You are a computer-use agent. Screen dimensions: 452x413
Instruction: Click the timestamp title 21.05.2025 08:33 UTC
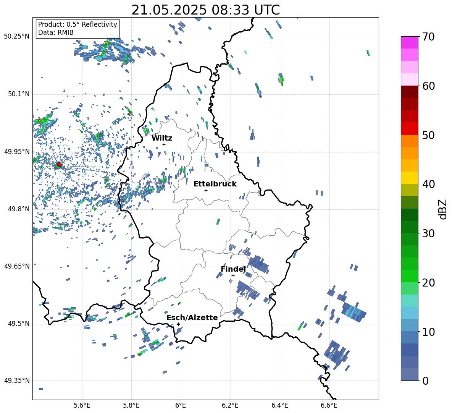point(205,10)
